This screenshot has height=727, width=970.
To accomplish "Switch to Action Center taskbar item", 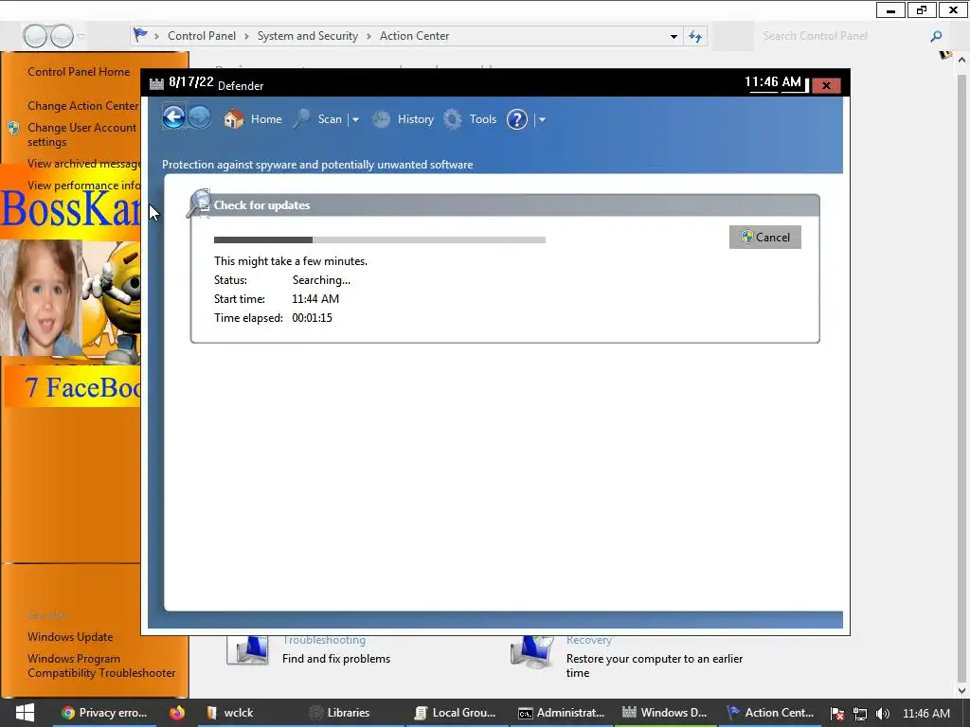I will pos(770,713).
